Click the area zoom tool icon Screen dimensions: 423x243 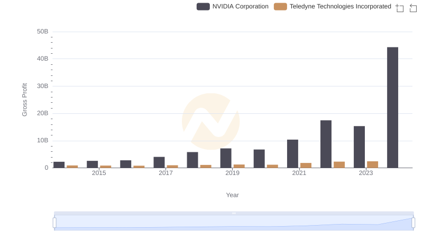pos(400,8)
